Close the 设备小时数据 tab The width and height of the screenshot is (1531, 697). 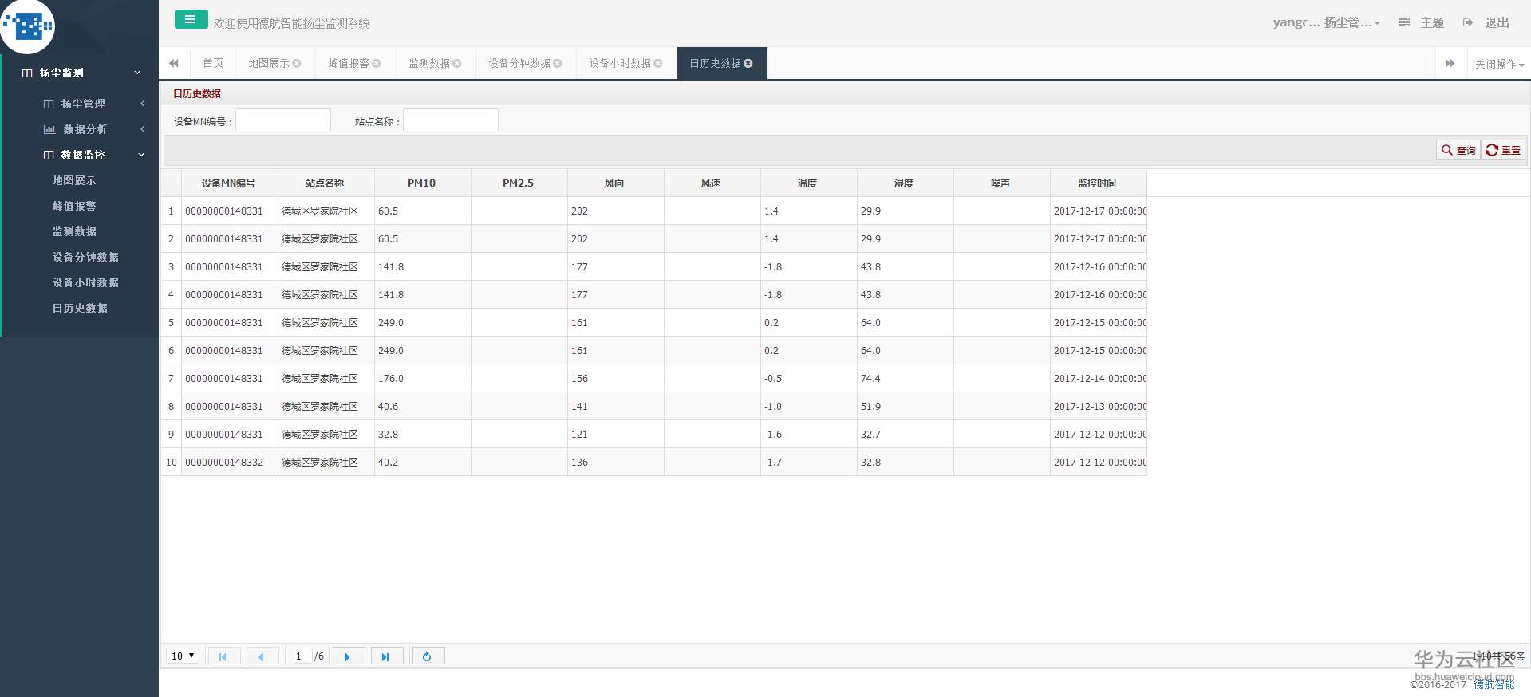[x=658, y=64]
